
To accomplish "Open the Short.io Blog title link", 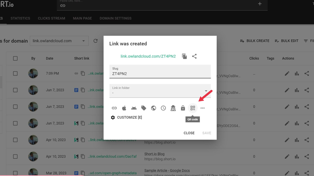I will pyautogui.click(x=154, y=154).
